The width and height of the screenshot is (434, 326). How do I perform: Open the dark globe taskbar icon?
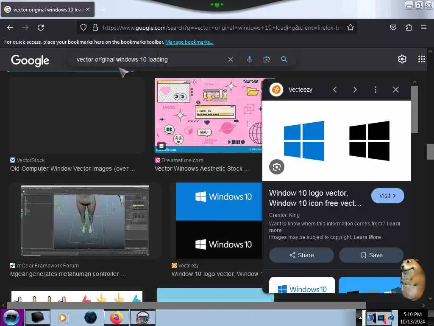[x=91, y=318]
